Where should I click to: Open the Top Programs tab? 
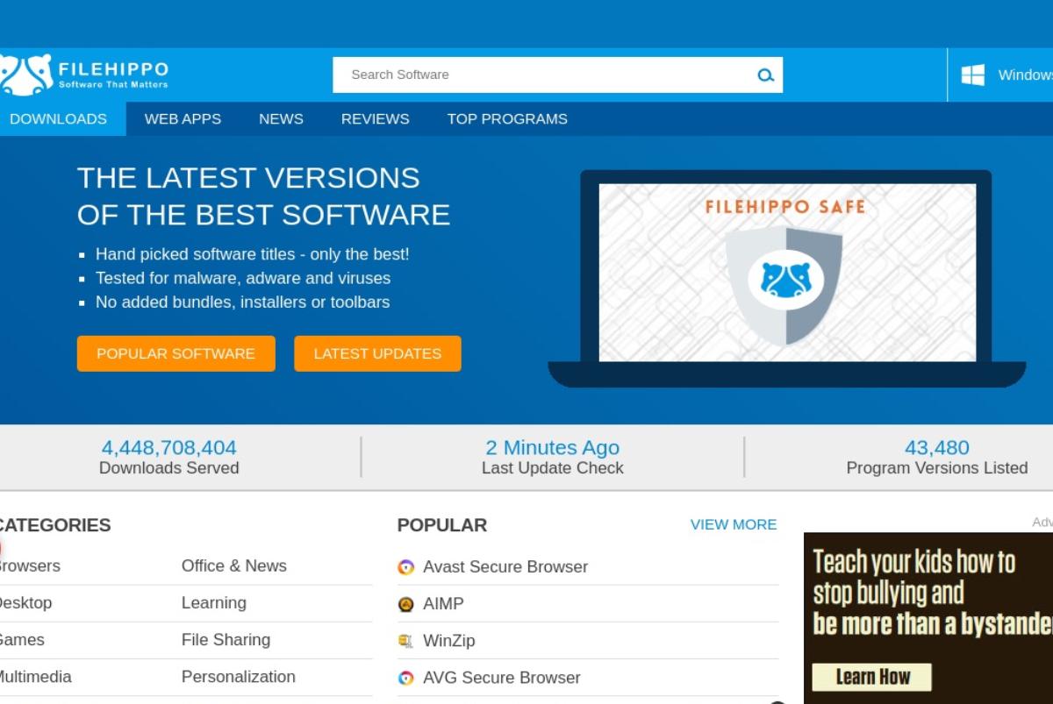[507, 119]
